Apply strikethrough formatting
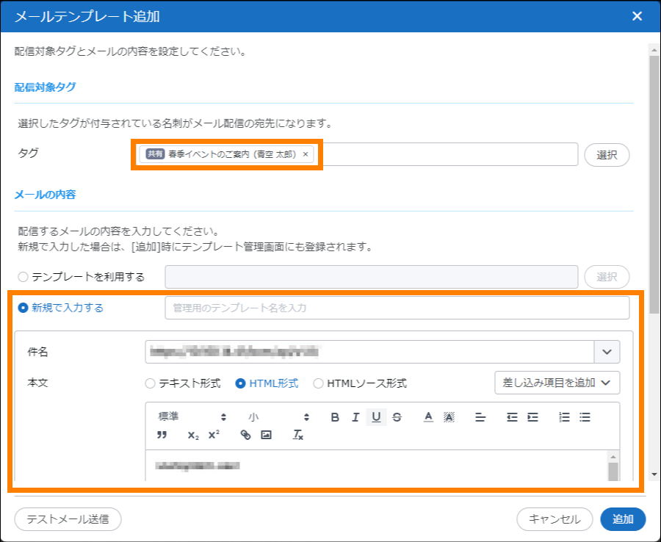This screenshot has width=661, height=542. point(397,417)
